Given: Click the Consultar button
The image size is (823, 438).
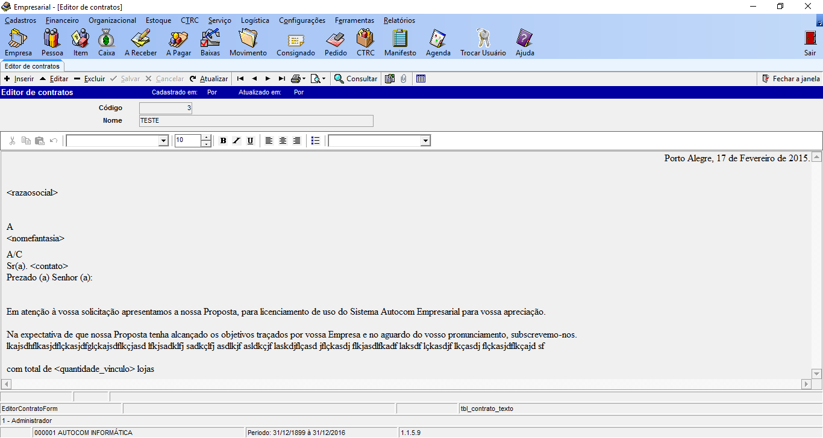Looking at the screenshot, I should (x=356, y=79).
